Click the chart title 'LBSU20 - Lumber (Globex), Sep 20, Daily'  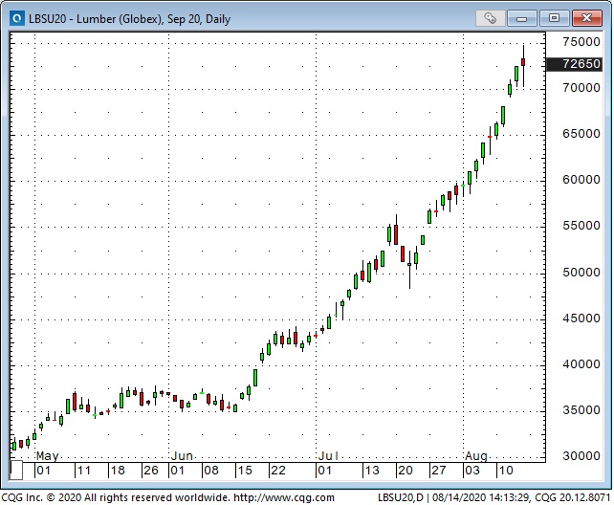coord(129,19)
